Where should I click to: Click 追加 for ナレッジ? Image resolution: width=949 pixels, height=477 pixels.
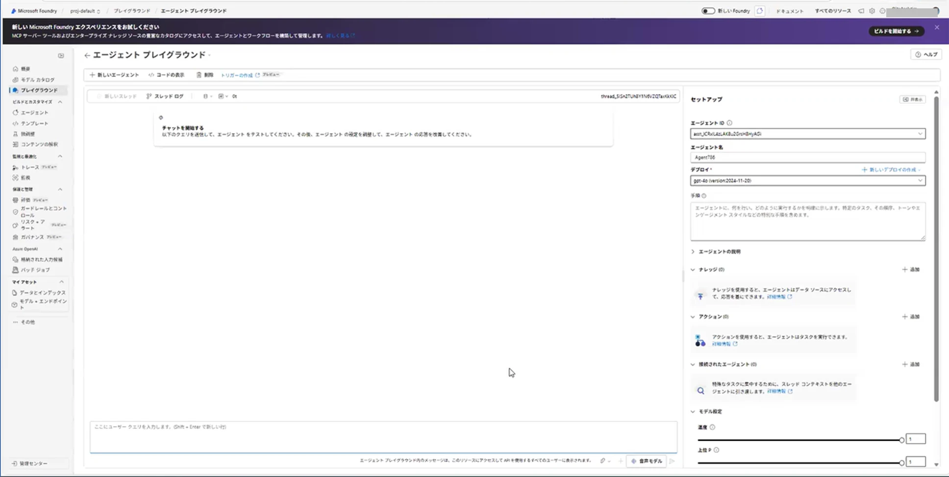[x=911, y=270]
